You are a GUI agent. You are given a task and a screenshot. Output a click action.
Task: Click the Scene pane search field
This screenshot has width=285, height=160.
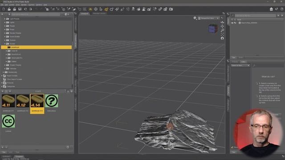pyautogui.click(x=255, y=16)
